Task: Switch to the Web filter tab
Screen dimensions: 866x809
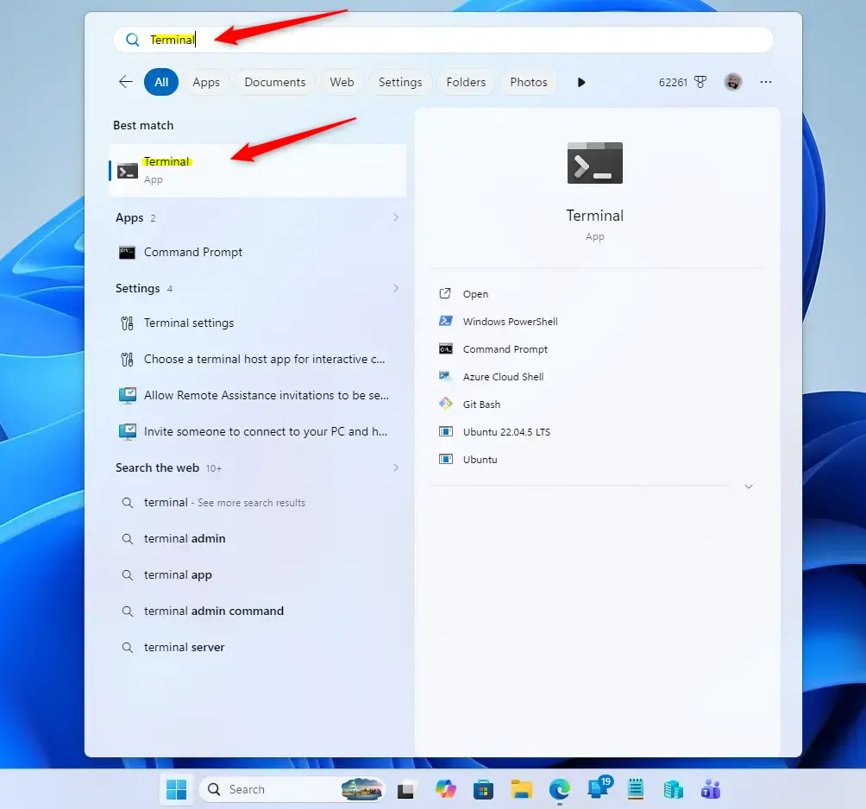Action: pyautogui.click(x=342, y=82)
